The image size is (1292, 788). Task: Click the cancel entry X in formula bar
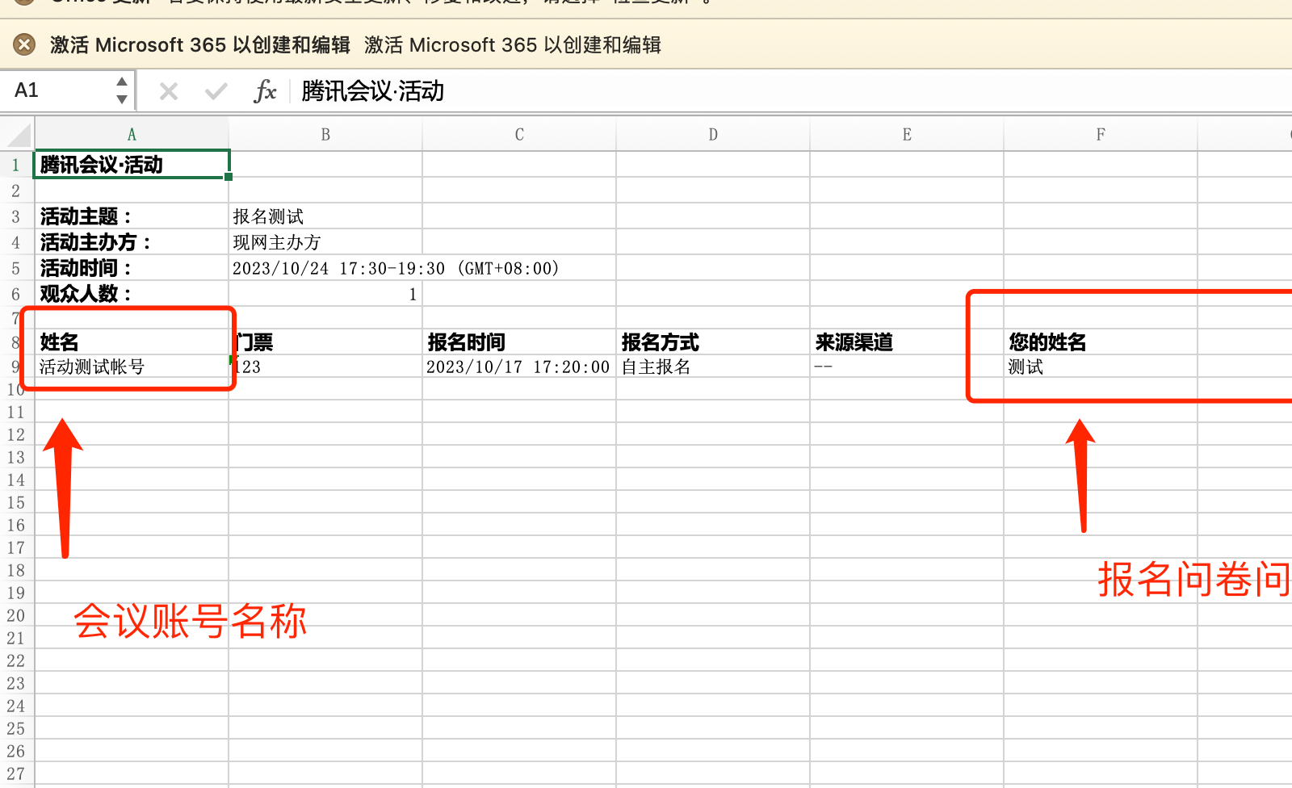tap(169, 91)
